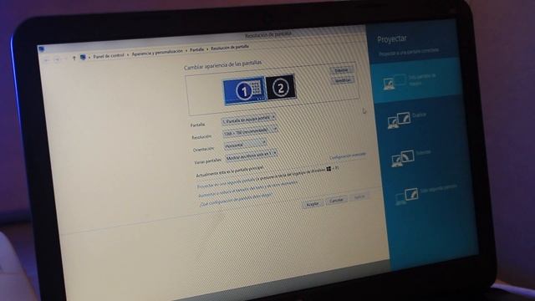Click the Forward navigation arrow
535x301 pixels.
click(57, 59)
